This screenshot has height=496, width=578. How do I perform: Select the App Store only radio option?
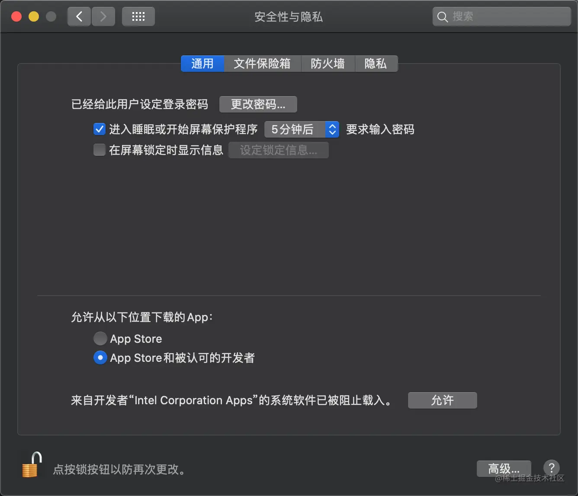pyautogui.click(x=100, y=338)
